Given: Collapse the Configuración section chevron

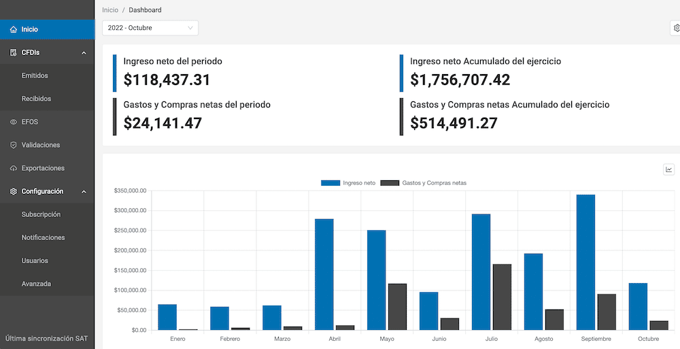Looking at the screenshot, I should pos(84,192).
